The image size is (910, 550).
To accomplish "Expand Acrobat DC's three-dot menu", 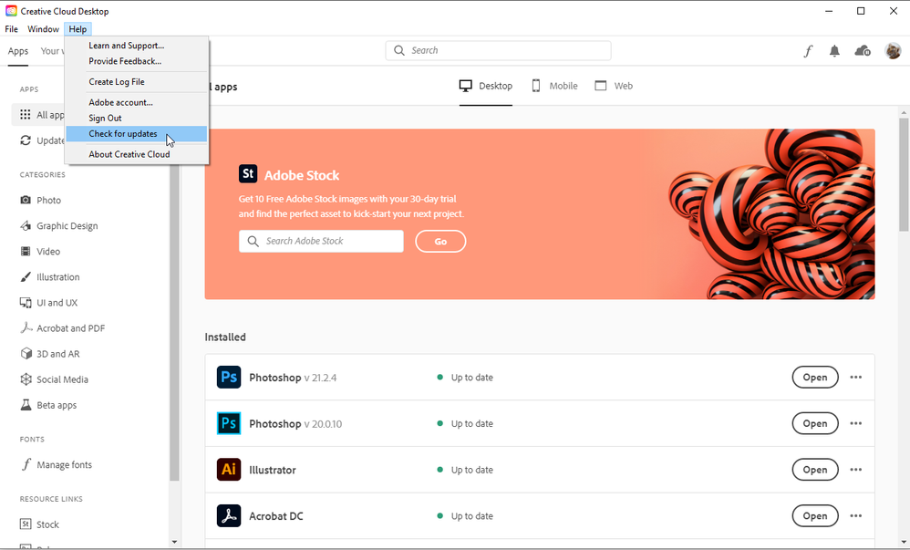I will (855, 515).
